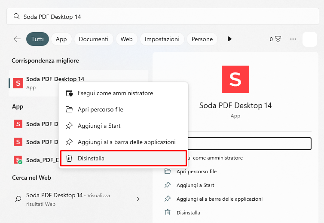Click the Soda PDF Desktop 14 search field
This screenshot has width=324, height=223.
click(163, 16)
